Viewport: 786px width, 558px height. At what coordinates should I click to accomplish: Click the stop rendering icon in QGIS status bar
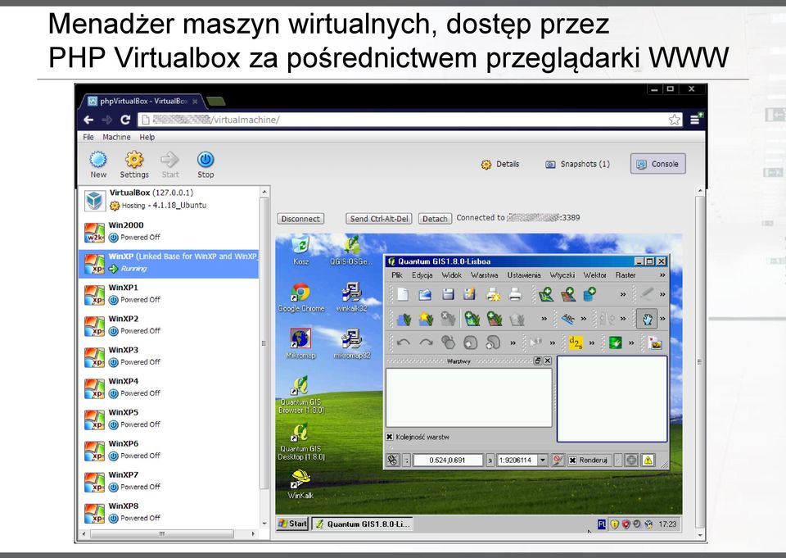coord(558,460)
